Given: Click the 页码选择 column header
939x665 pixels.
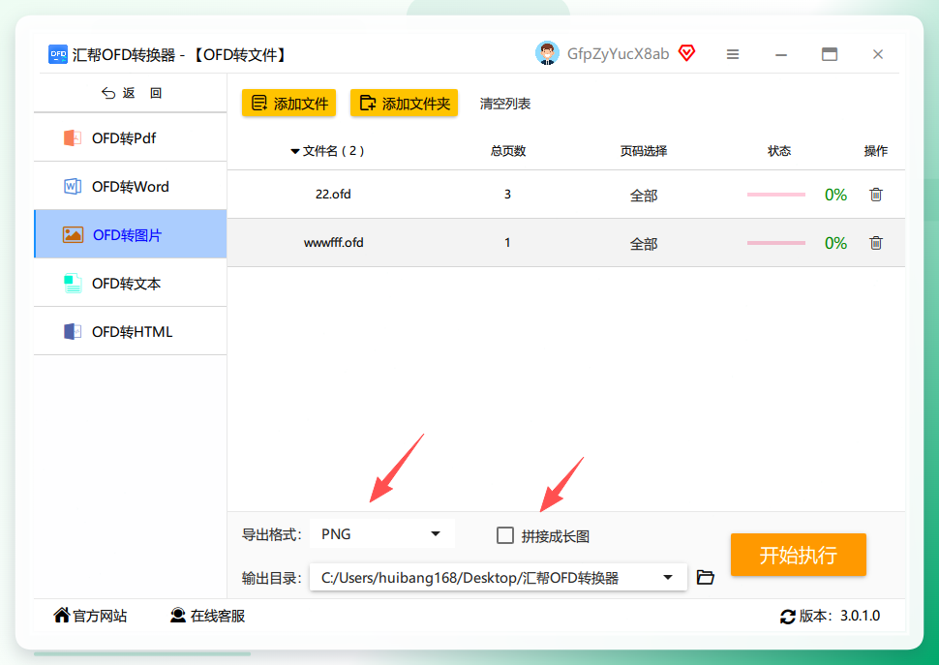Looking at the screenshot, I should 644,151.
